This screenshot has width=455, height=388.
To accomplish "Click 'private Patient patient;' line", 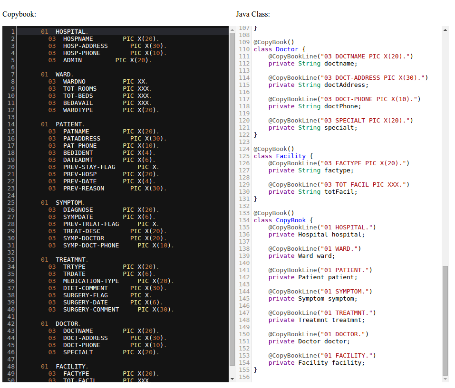I will click(x=313, y=277).
